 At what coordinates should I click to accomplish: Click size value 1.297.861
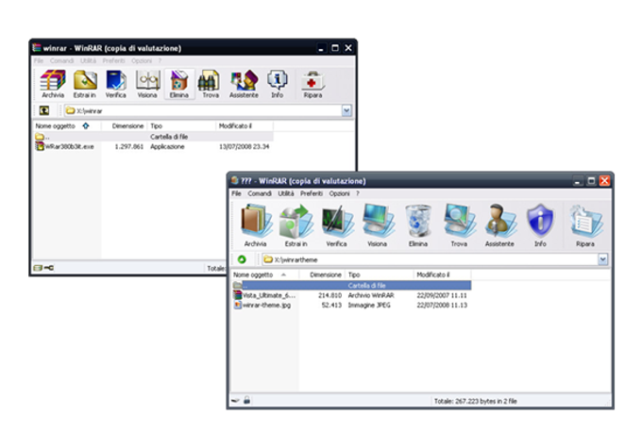click(129, 146)
